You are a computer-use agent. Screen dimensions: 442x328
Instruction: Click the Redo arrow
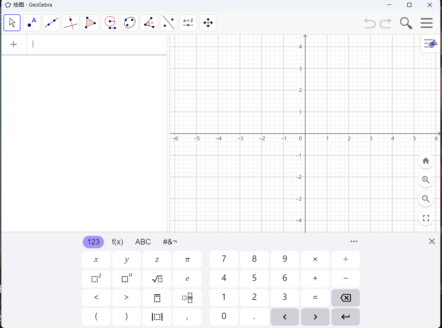[x=386, y=23]
